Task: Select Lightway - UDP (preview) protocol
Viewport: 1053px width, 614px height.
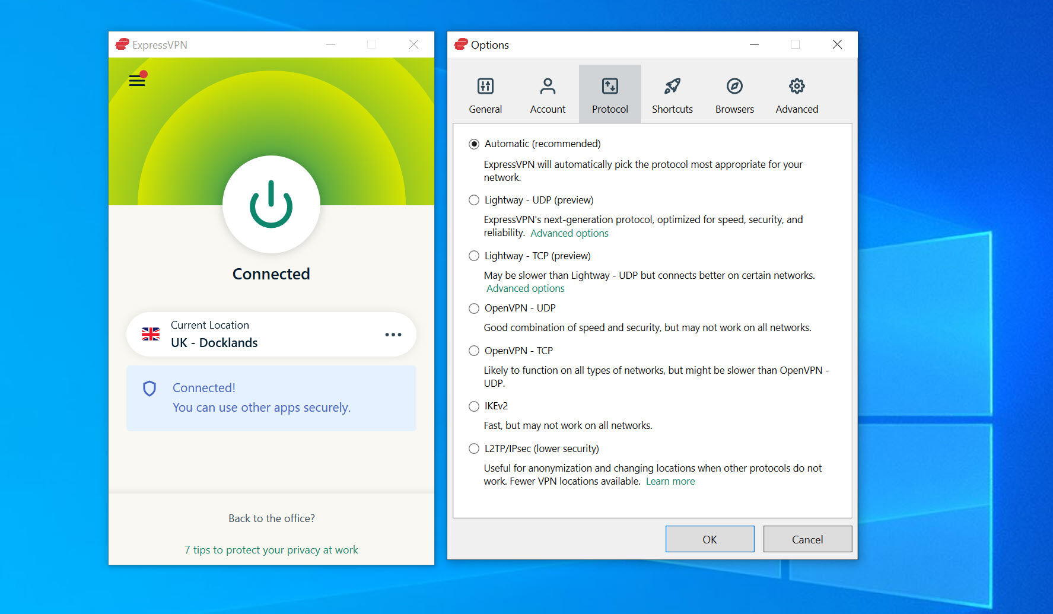Action: click(x=474, y=201)
